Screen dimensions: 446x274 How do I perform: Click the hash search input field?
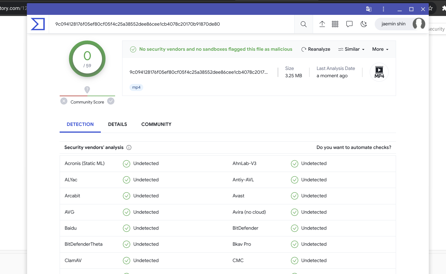172,24
